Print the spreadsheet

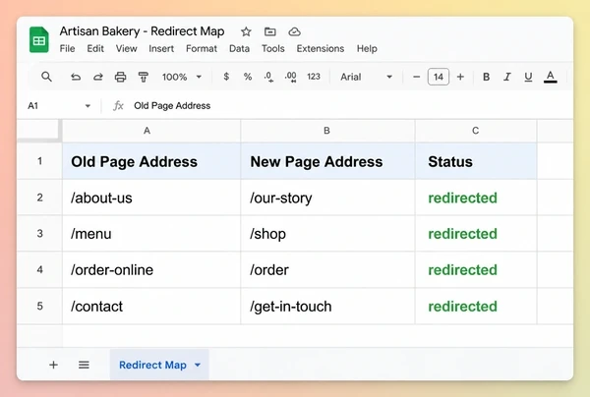pos(120,77)
